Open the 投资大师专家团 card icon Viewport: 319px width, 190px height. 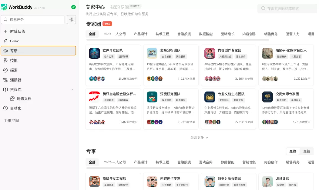pyautogui.click(x=267, y=97)
